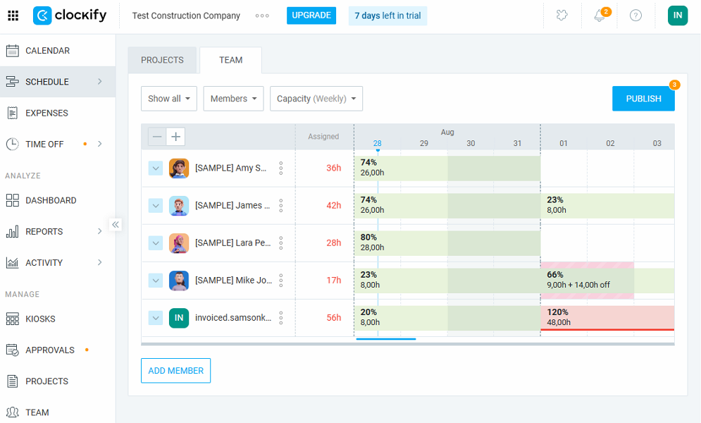
Task: Open the Expenses page
Action: [46, 113]
